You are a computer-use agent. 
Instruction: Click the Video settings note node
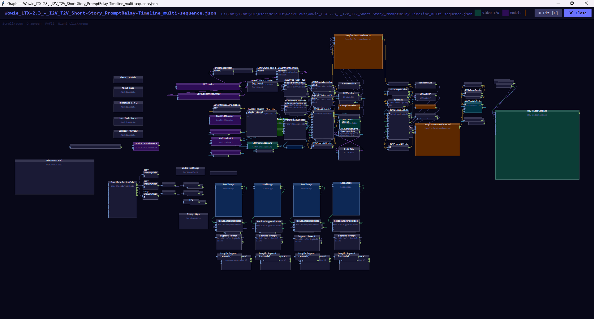click(191, 171)
